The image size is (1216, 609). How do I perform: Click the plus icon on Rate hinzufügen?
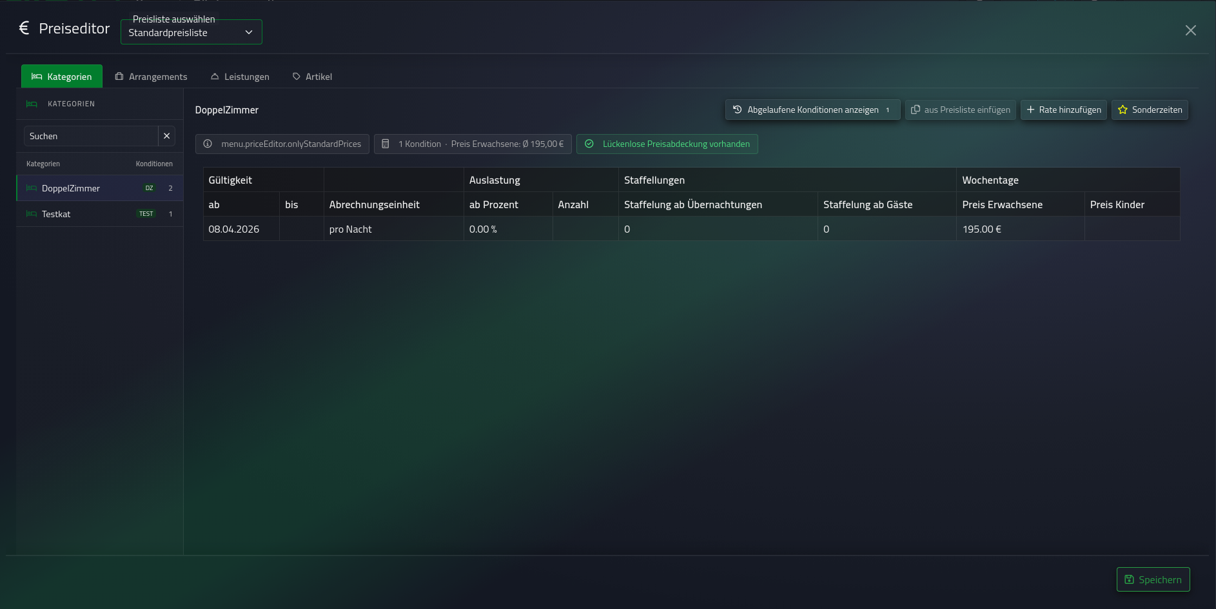[1030, 110]
